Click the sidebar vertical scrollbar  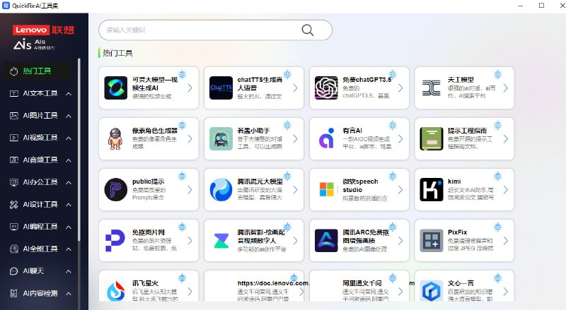(79, 150)
